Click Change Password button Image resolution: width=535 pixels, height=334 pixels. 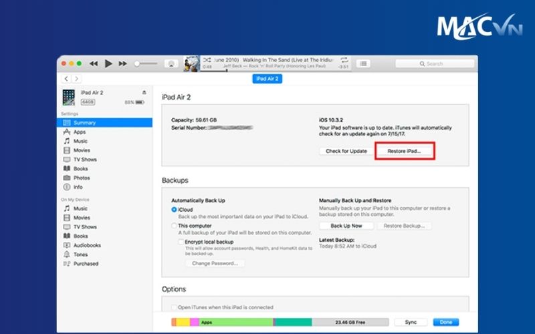pos(215,263)
